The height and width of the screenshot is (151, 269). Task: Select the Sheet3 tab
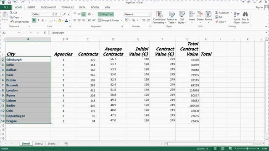click(x=51, y=143)
